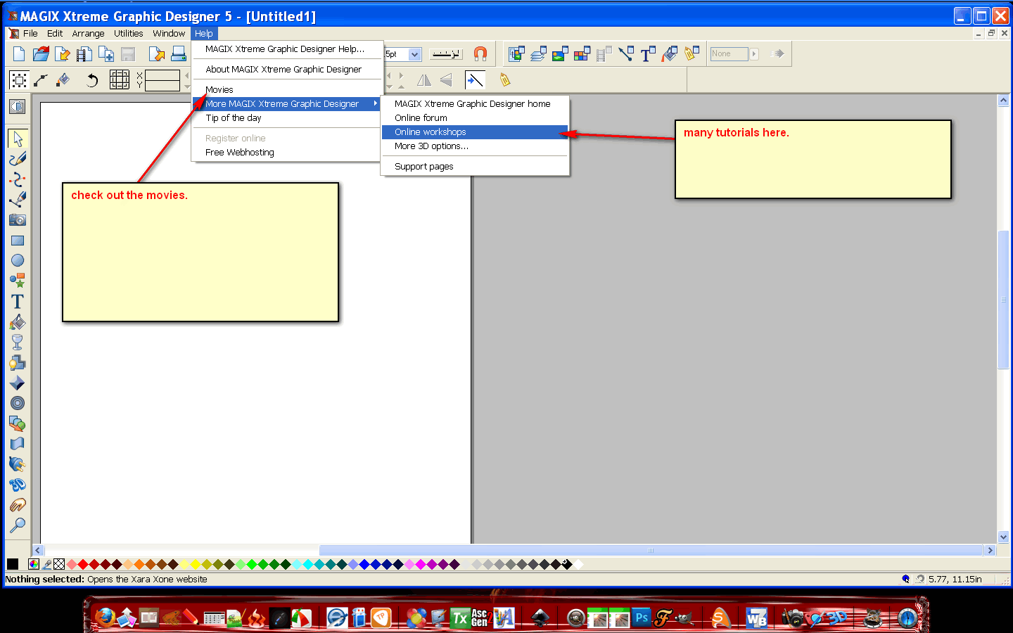
Task: Toggle the scale line widths button
Action: click(x=475, y=80)
